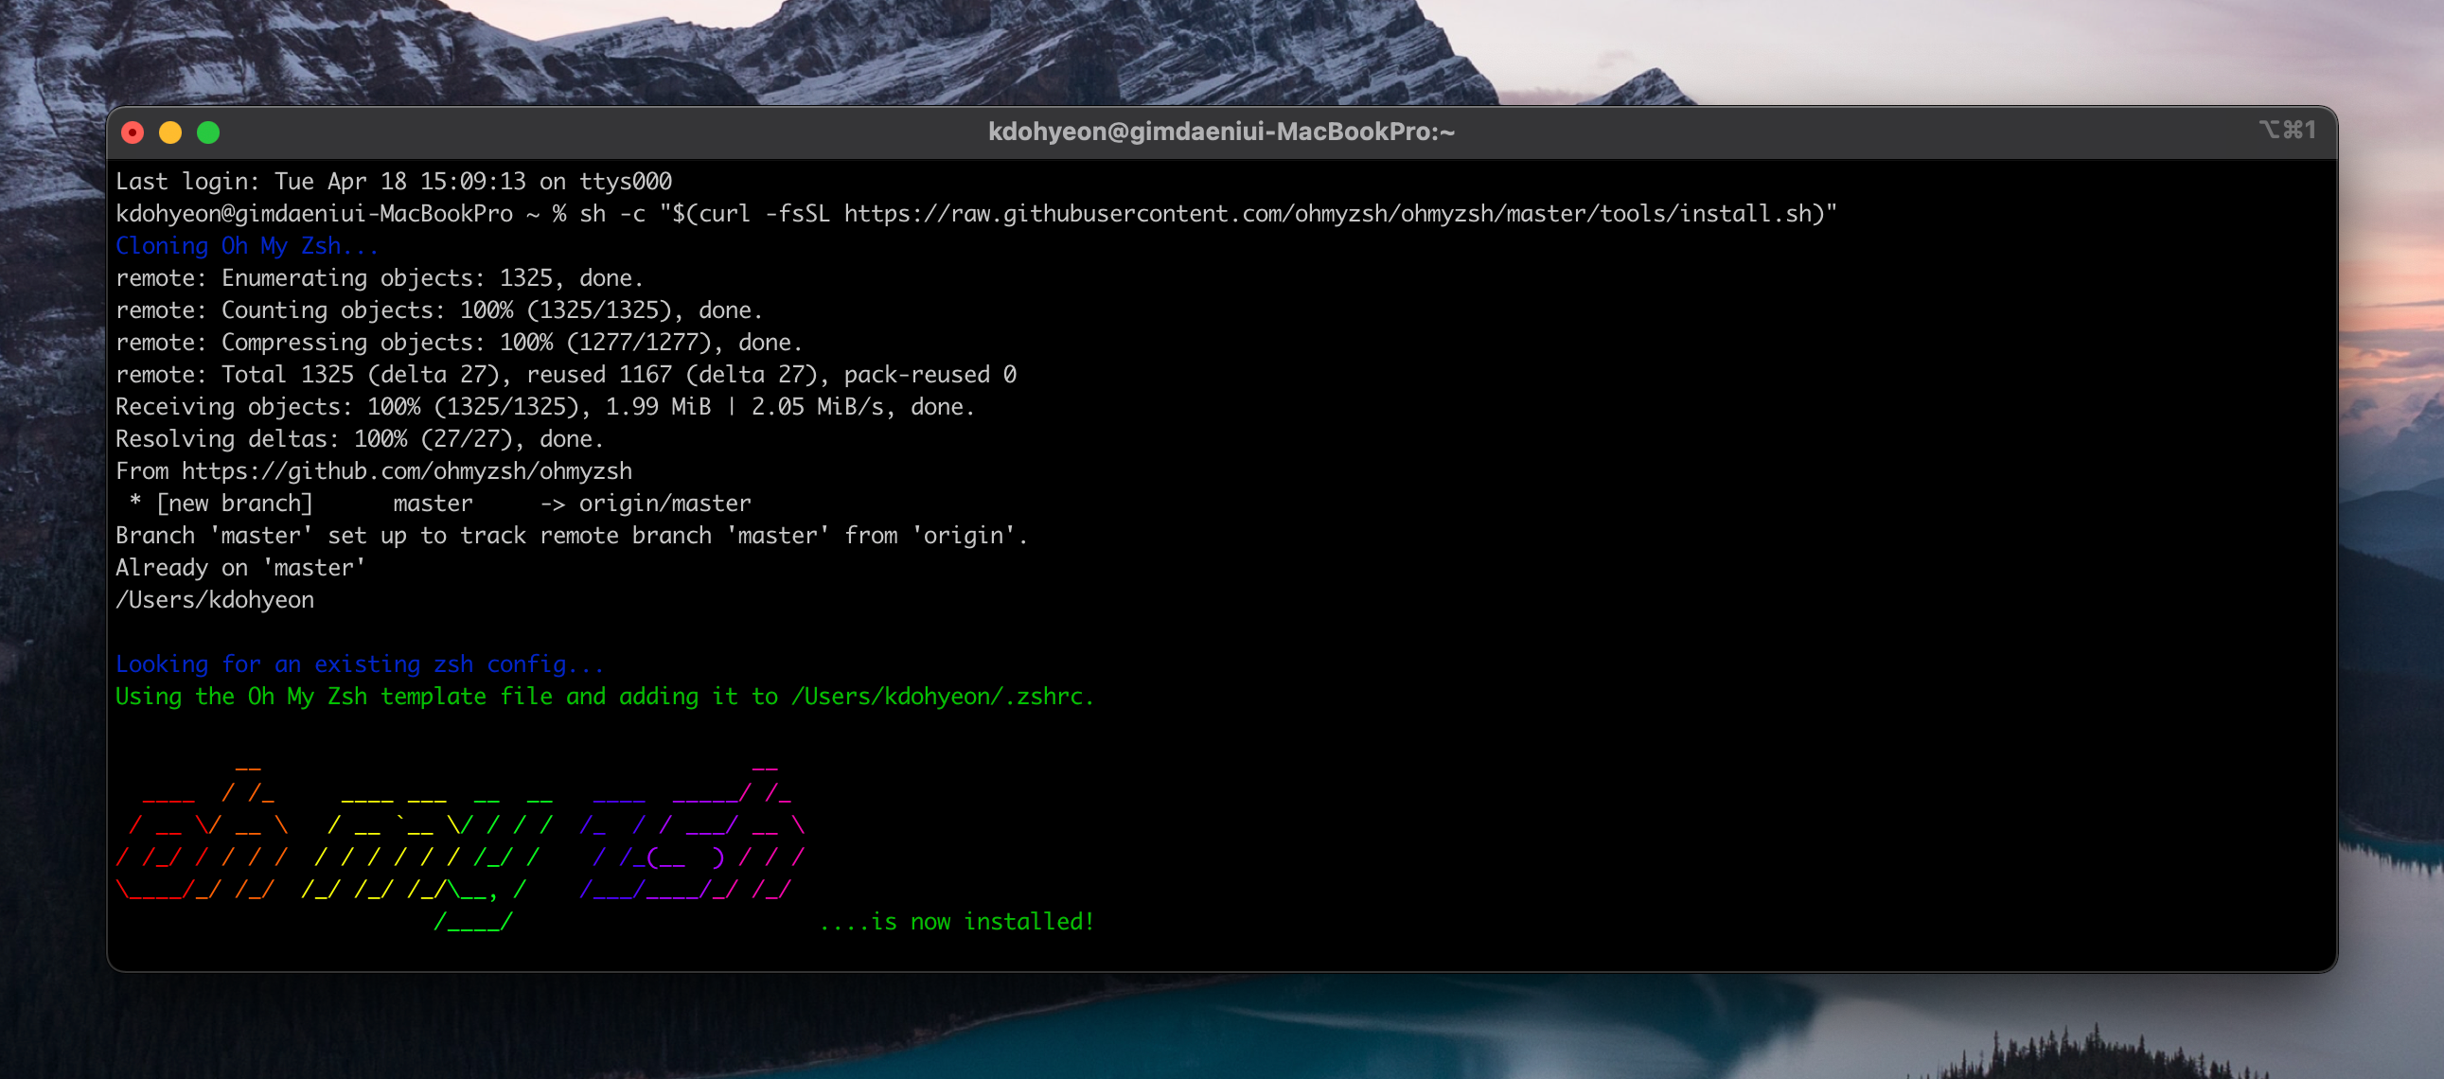Open the github.com/ohmyzsh/ohmyzsh URL

click(x=406, y=471)
